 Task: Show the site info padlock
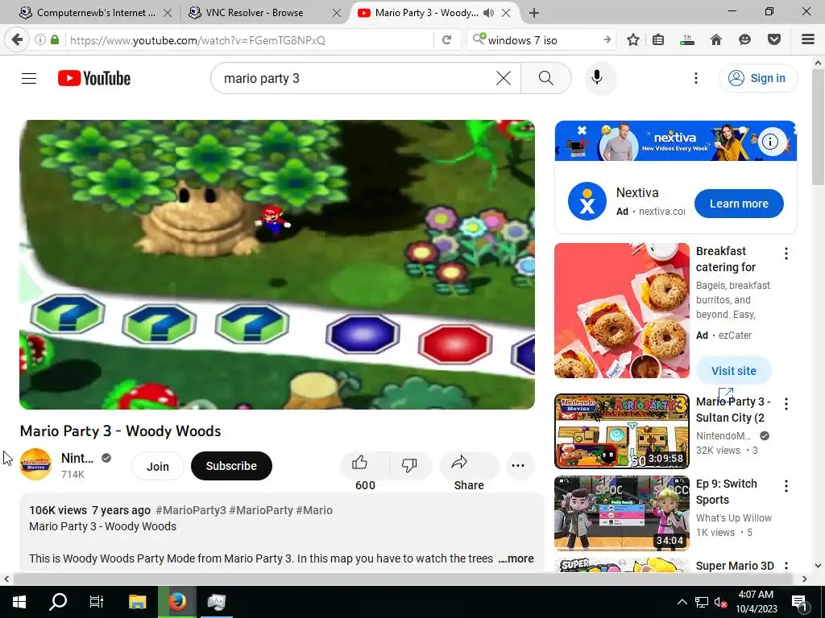tap(55, 40)
